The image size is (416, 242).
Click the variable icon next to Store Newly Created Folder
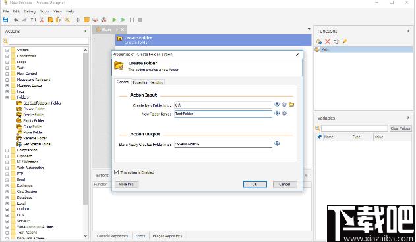(x=277, y=143)
